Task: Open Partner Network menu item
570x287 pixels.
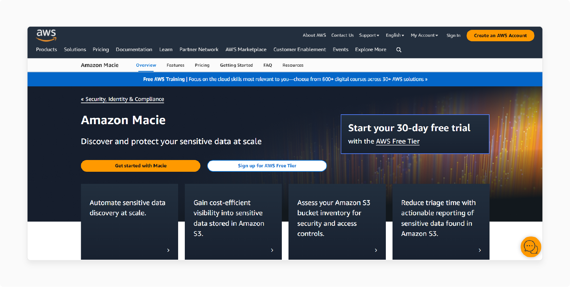Action: point(199,50)
